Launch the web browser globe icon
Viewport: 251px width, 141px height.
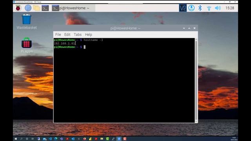(x=28, y=8)
